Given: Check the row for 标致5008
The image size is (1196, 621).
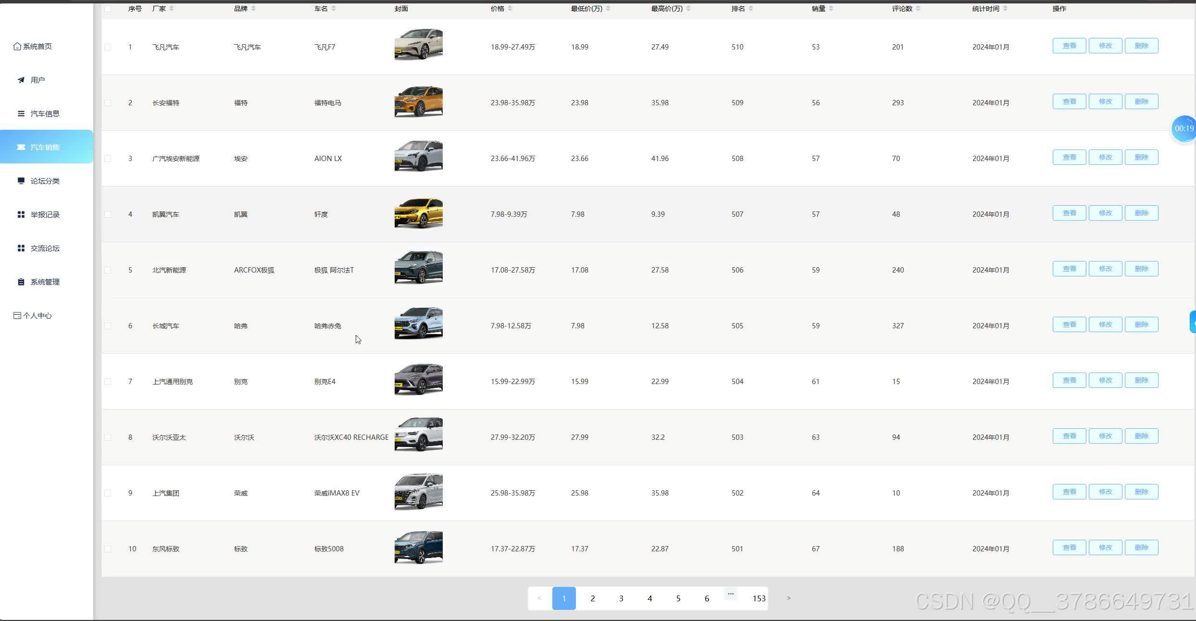Looking at the screenshot, I should coord(108,549).
